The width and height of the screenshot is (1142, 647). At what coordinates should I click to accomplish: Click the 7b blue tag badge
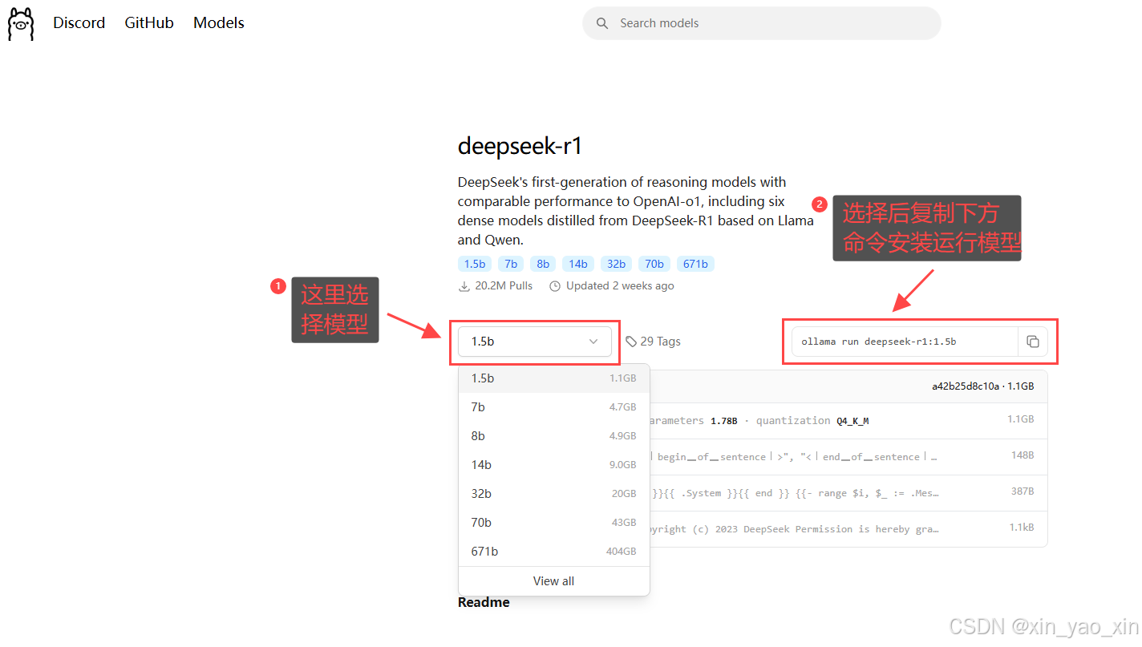[x=511, y=264]
